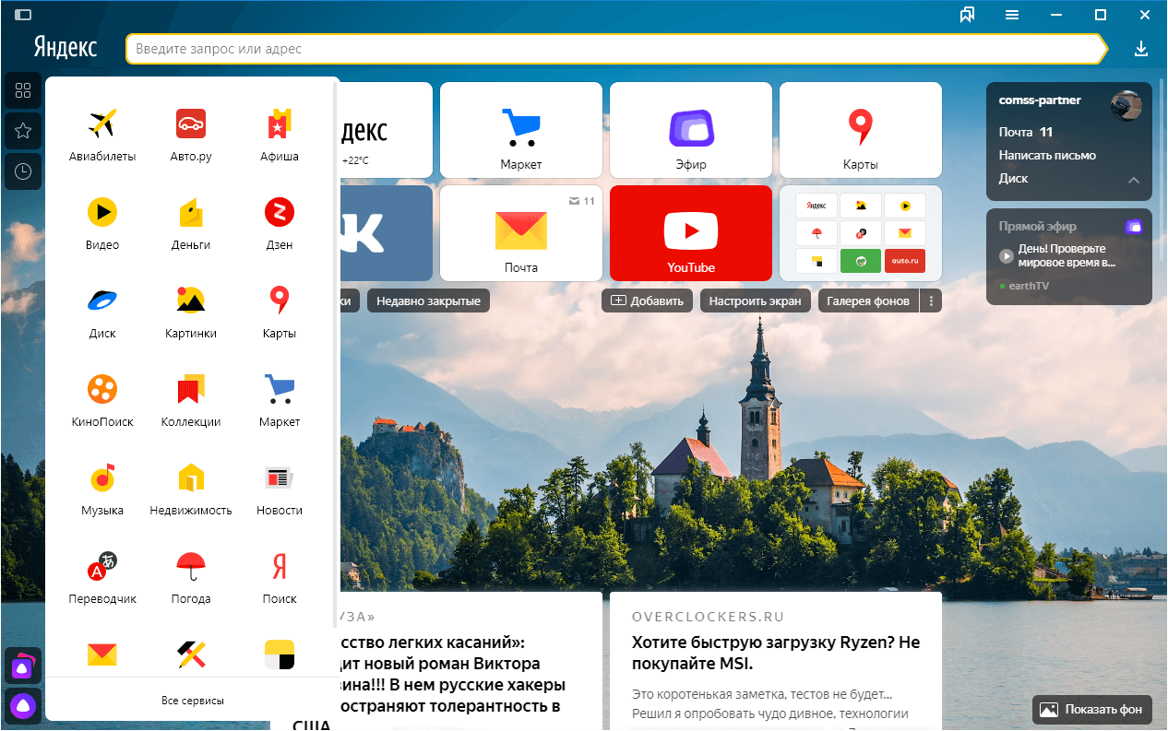The width and height of the screenshot is (1168, 731).
Task: Click the comss-partner profile avatar
Action: [1126, 105]
